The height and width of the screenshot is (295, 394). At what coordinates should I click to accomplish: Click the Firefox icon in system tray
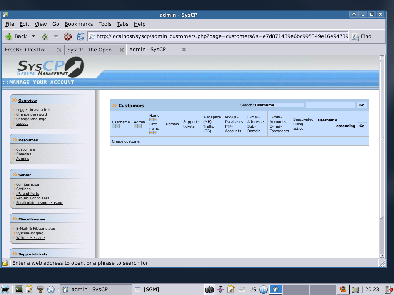tap(343, 290)
